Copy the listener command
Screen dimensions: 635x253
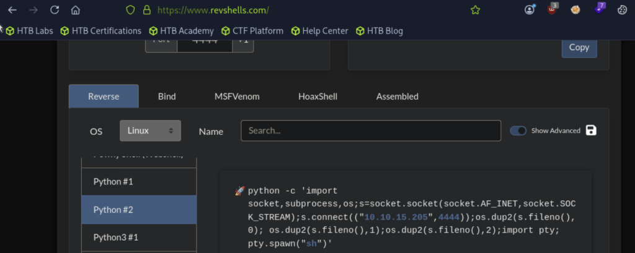pyautogui.click(x=579, y=47)
